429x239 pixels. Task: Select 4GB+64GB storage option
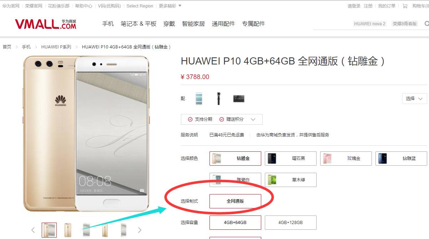point(235,223)
